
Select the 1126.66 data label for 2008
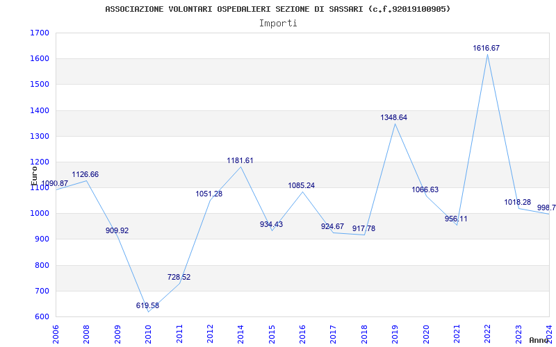[85, 175]
